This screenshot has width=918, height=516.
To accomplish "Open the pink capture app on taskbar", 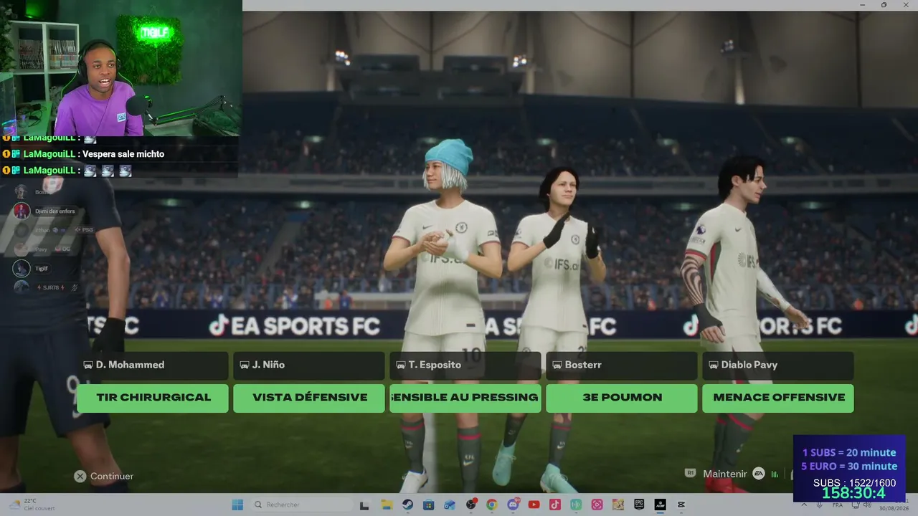I will click(597, 505).
